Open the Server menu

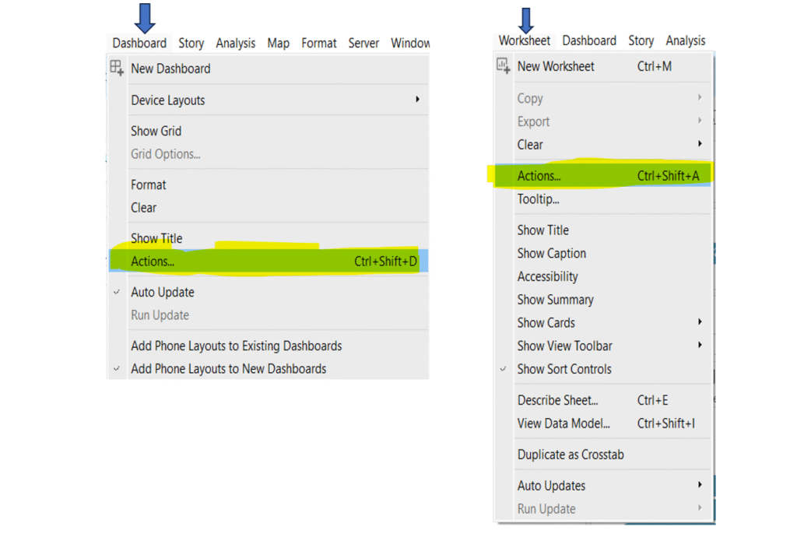pyautogui.click(x=363, y=44)
